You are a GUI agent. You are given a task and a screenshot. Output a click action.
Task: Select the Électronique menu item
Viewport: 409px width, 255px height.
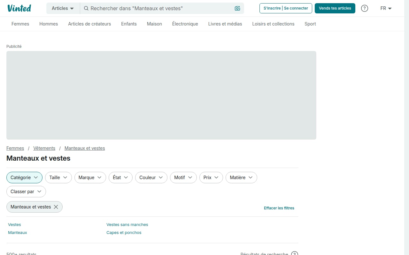click(x=185, y=24)
